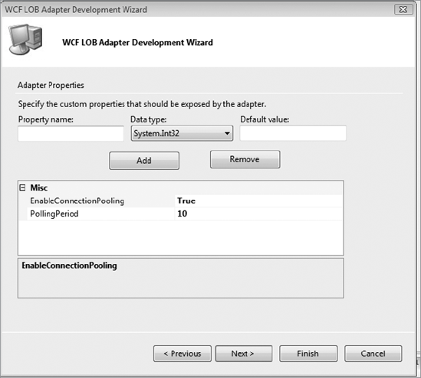Click the Add button
421x378 pixels.
pos(144,161)
